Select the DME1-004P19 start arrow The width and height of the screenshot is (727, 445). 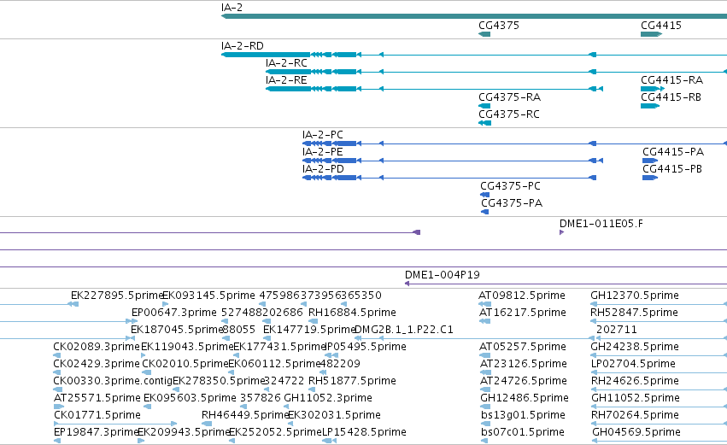coord(407,284)
